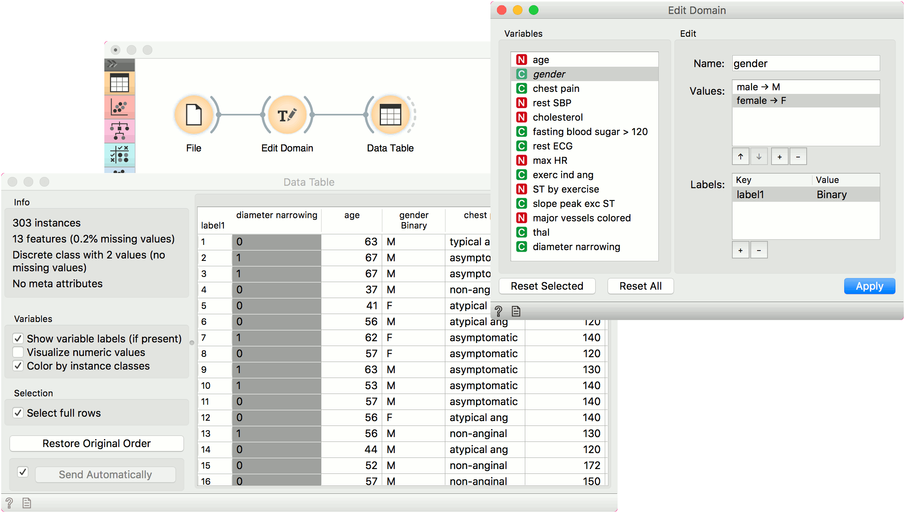
Task: Click the Apply button in Edit Domain
Action: (x=869, y=286)
